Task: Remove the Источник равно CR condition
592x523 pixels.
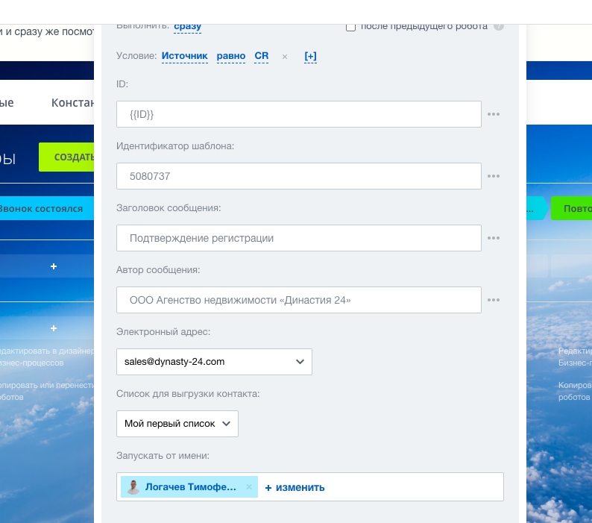Action: [x=284, y=57]
